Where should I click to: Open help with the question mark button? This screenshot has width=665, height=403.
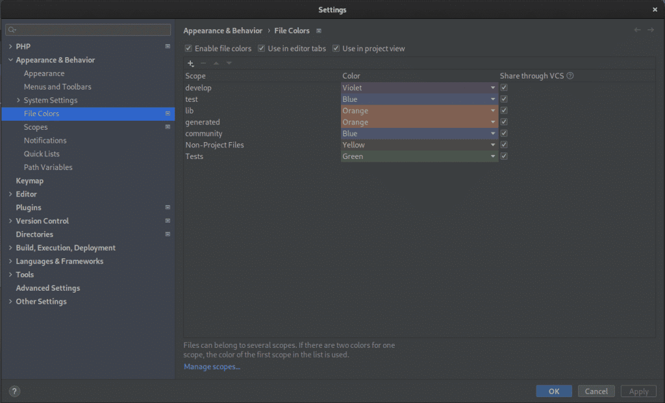(14, 391)
